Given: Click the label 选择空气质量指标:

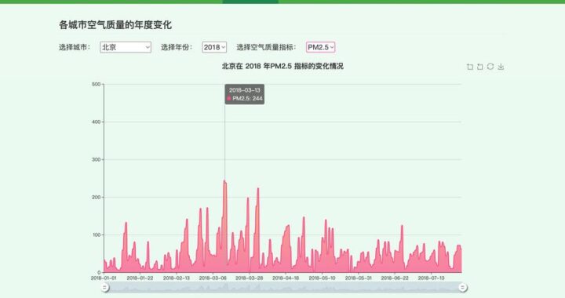Looking at the screenshot, I should point(266,47).
